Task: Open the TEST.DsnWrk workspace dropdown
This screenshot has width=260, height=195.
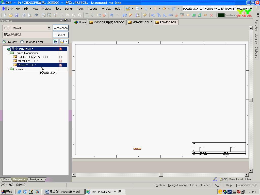Action: pyautogui.click(x=49, y=28)
